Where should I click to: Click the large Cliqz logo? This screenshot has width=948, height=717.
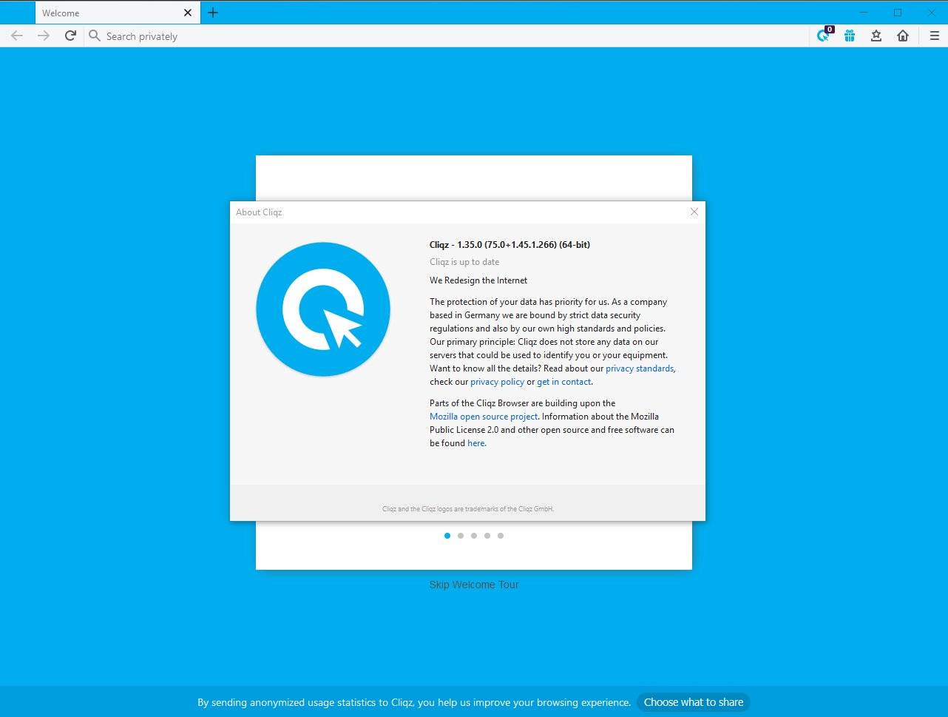pyautogui.click(x=323, y=309)
